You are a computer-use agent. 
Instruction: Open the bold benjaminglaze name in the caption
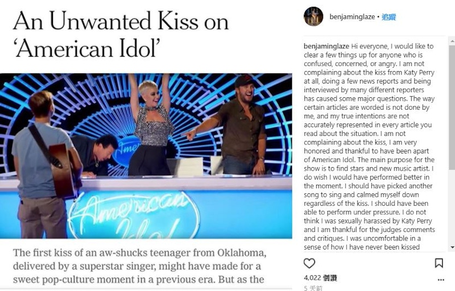click(x=326, y=46)
